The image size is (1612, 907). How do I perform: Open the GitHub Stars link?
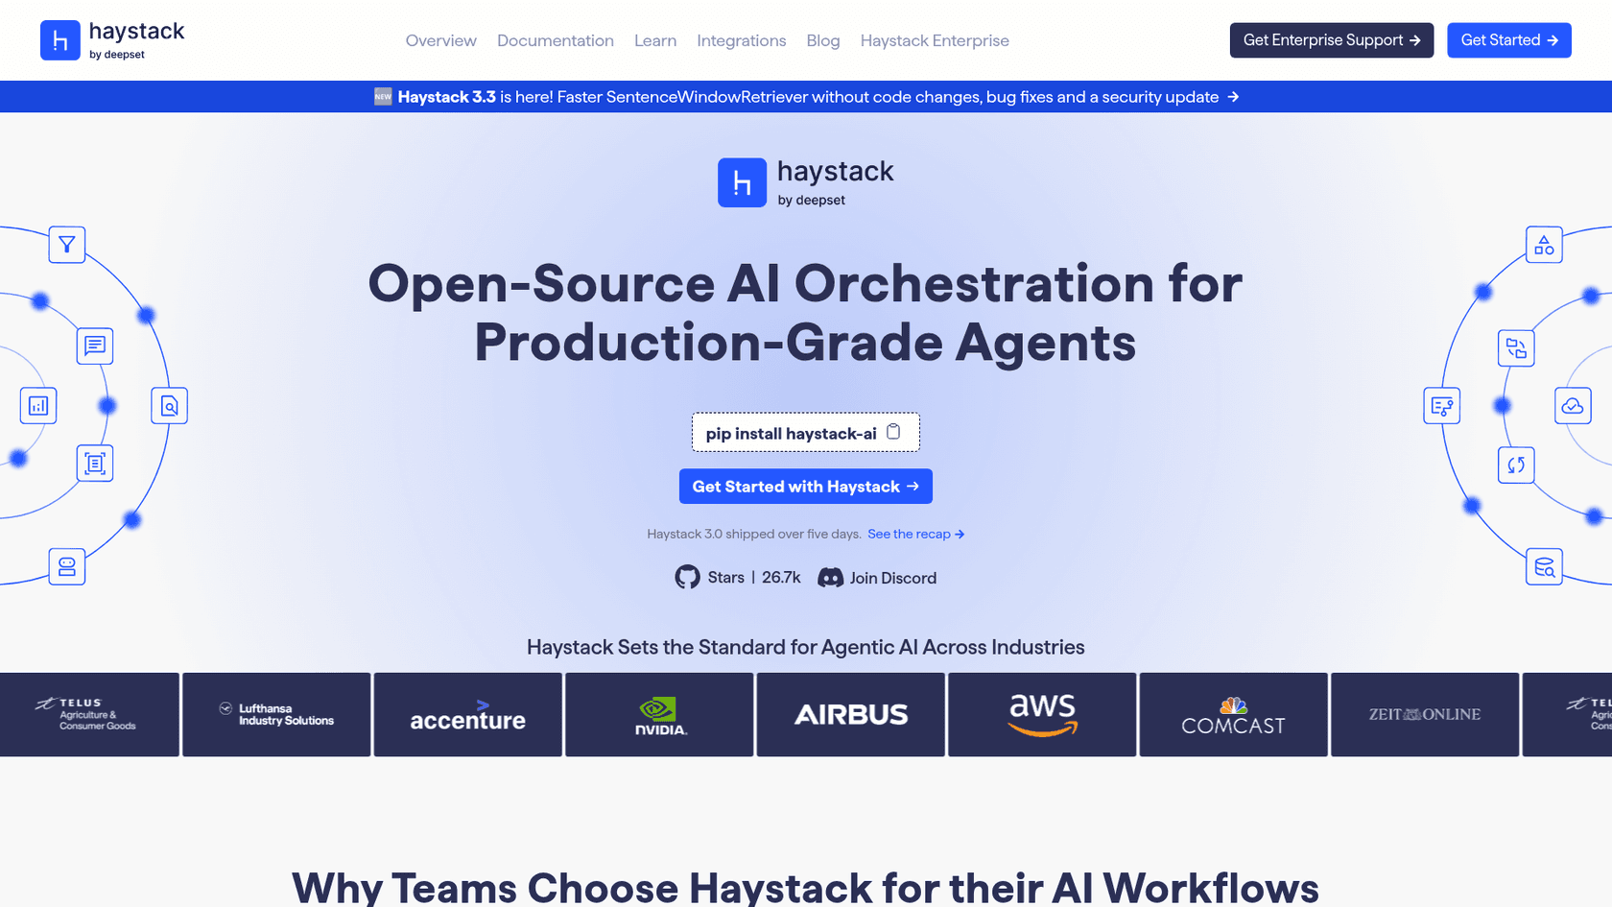[737, 577]
